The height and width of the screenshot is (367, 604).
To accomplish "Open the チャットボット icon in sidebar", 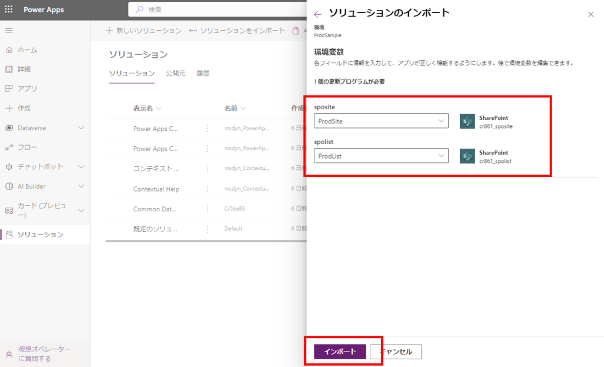I will 9,167.
